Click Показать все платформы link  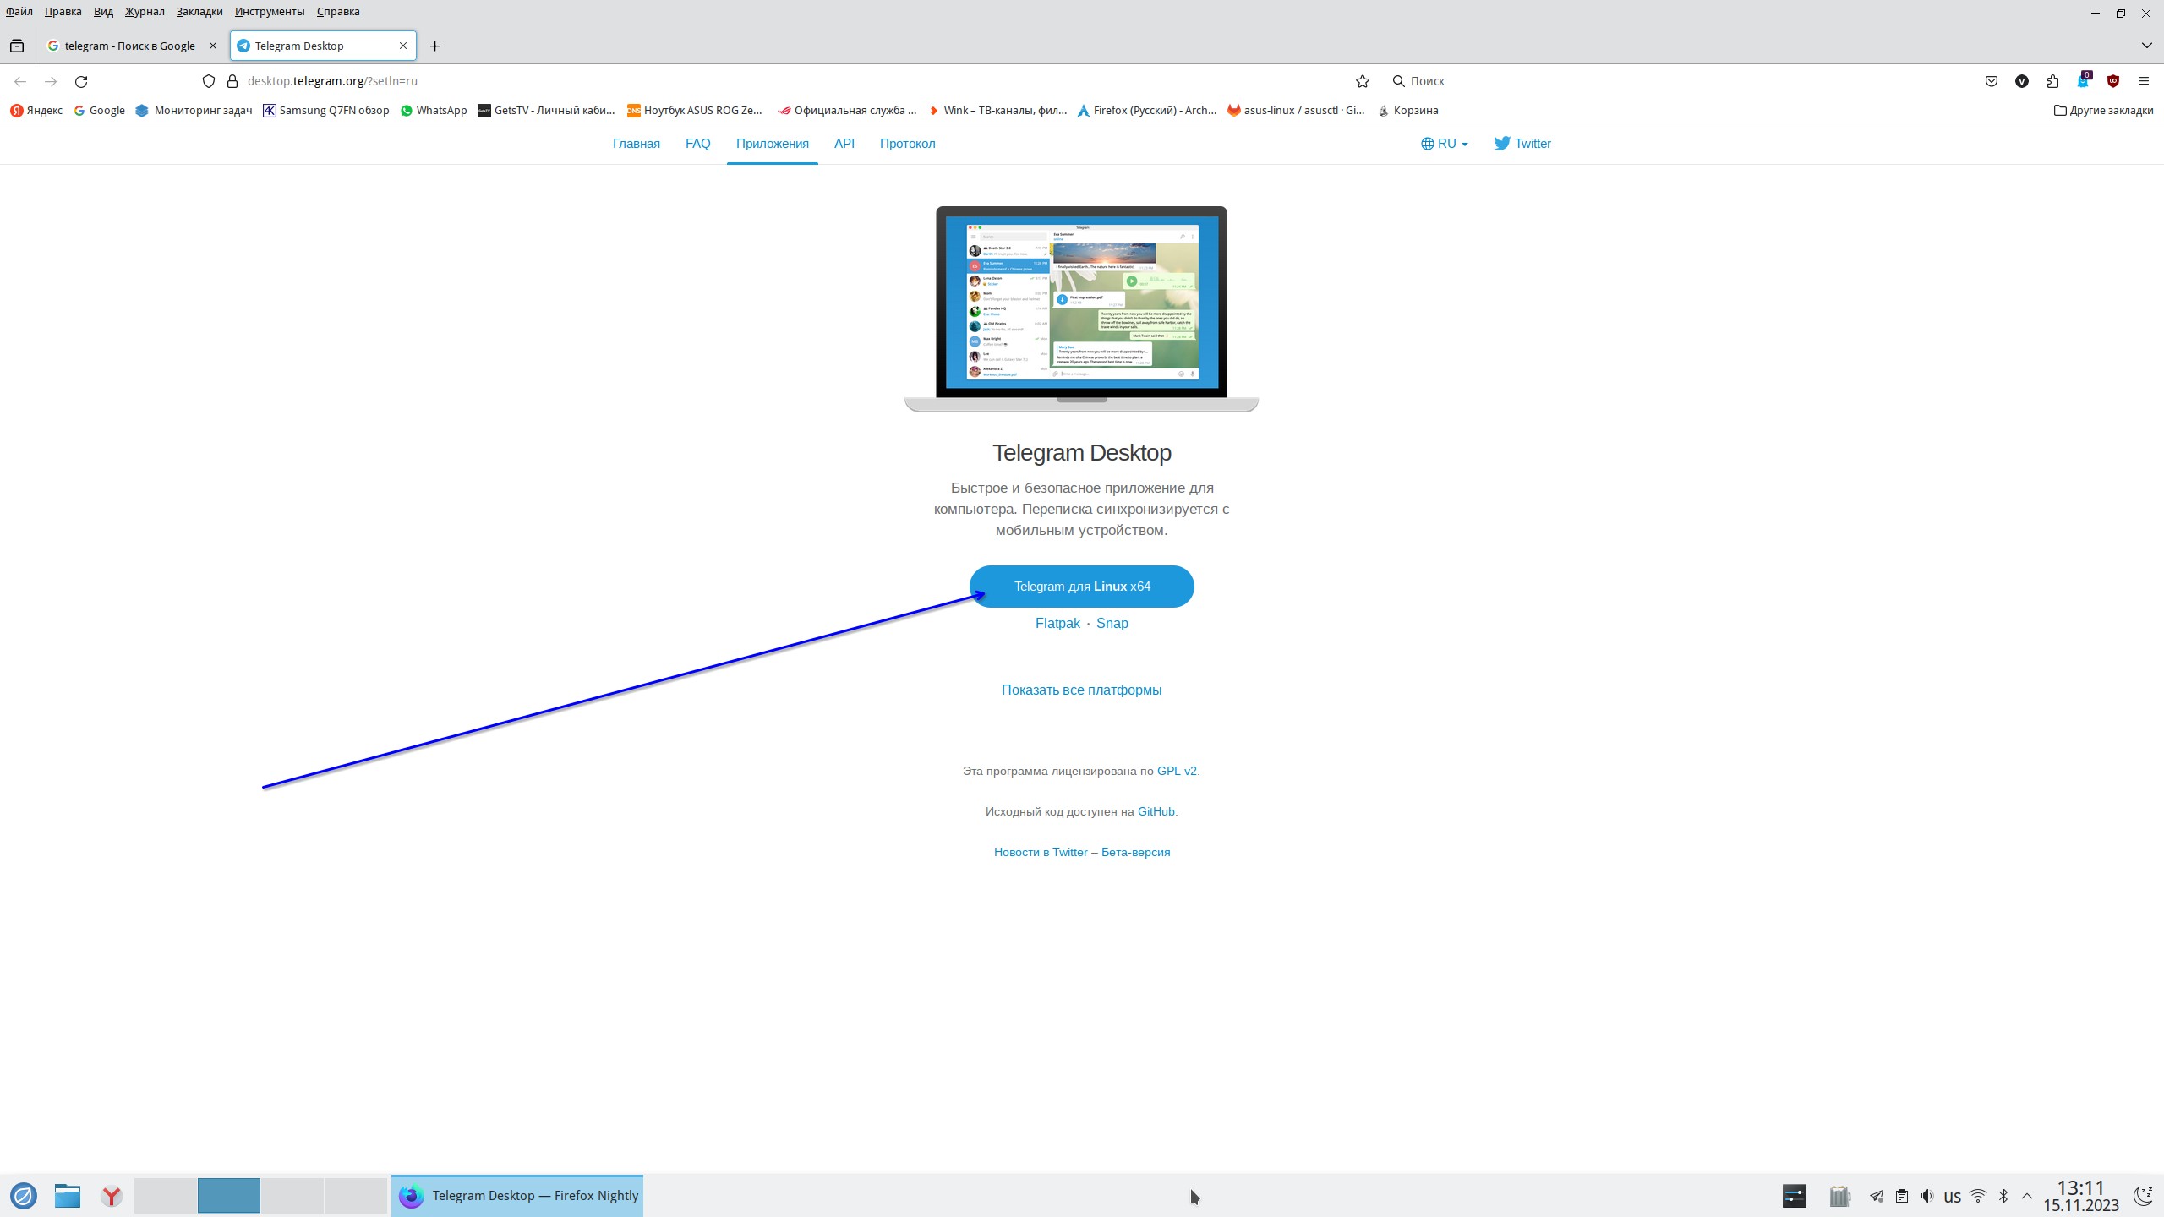(1081, 690)
